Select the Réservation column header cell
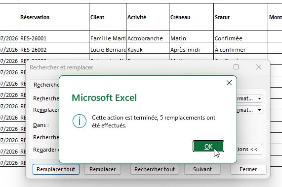Viewport: 282px width, 187px height. (x=54, y=17)
